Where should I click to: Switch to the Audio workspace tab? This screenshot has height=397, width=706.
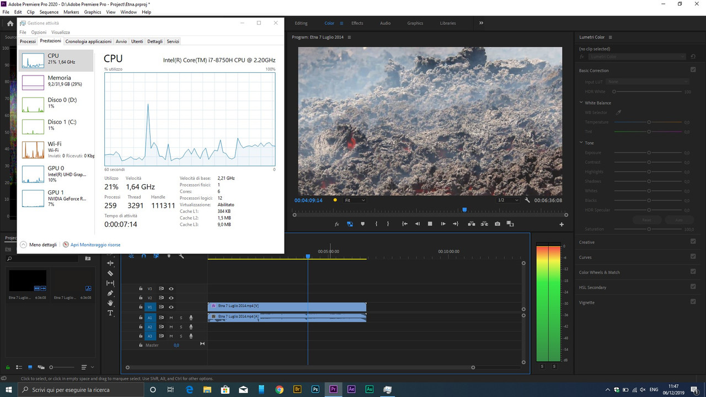point(385,23)
